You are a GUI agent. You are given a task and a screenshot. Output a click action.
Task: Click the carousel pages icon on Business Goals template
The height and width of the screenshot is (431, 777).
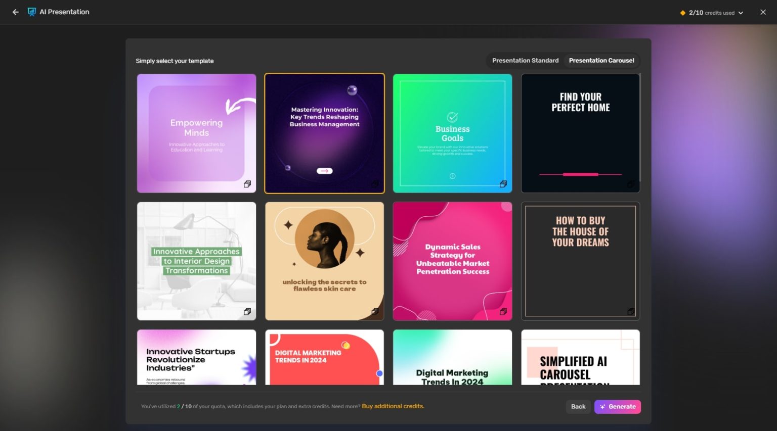(x=503, y=184)
